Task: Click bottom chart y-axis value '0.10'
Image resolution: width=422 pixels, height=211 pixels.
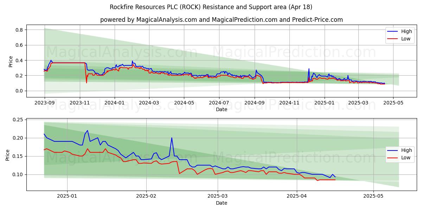Action: click(x=18, y=174)
